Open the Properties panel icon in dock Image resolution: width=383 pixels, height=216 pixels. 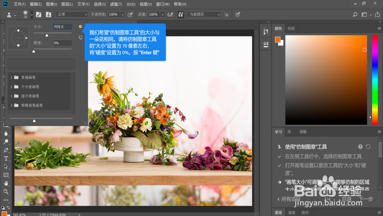point(266,44)
